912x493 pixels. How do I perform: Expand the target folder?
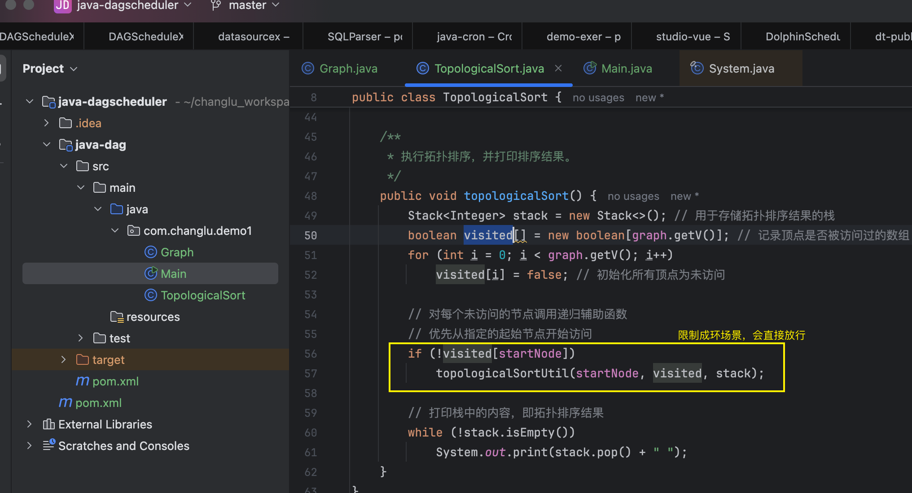point(64,360)
